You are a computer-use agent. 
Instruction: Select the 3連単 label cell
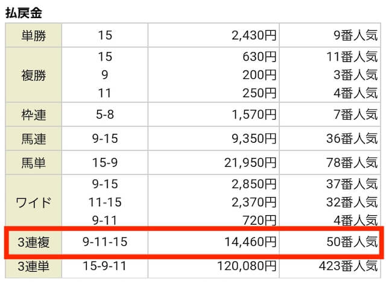34,266
